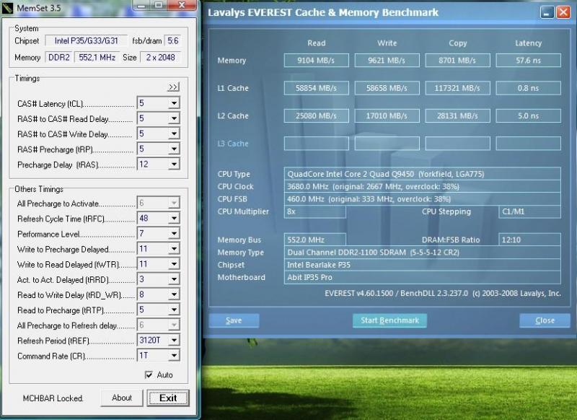
Task: Toggle the Auto checkbox in MemSet
Action: [x=149, y=375]
